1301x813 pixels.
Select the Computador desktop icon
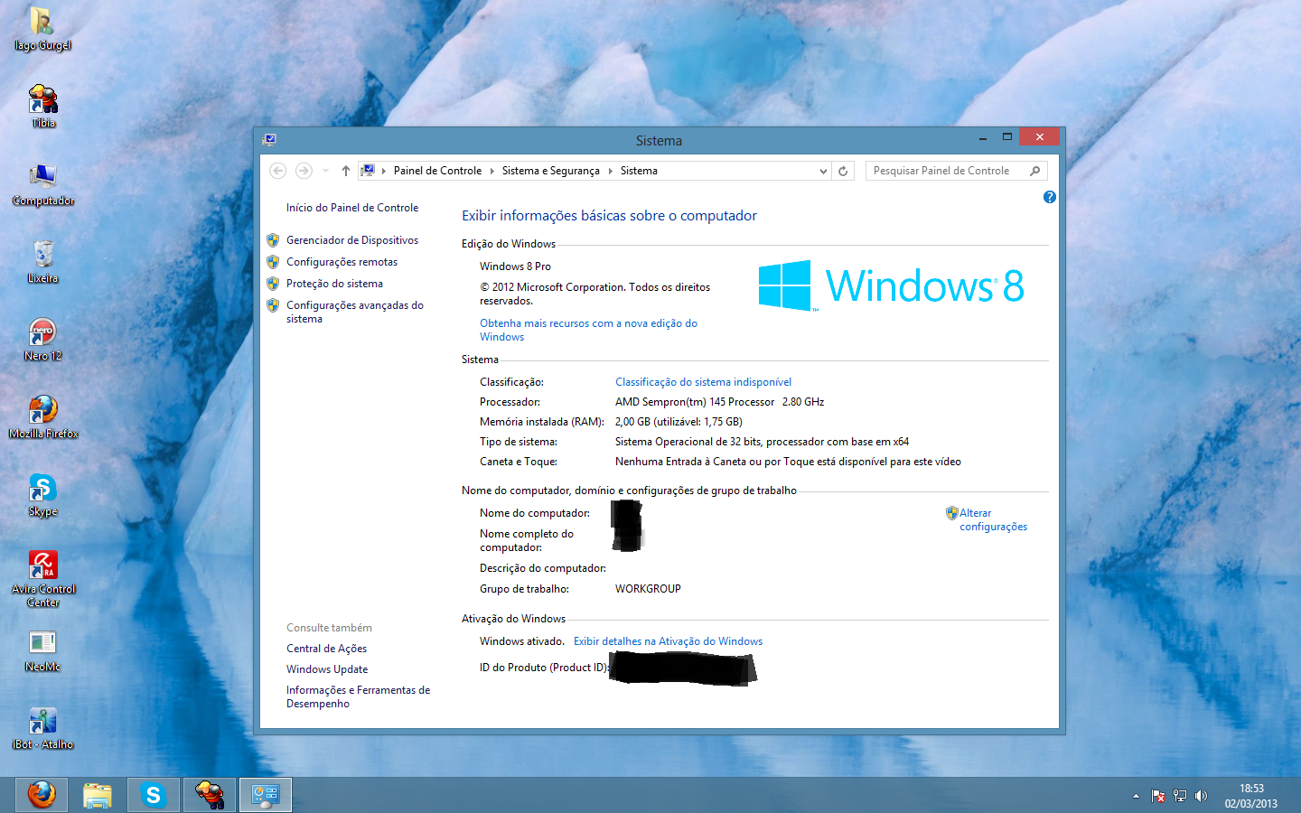(x=42, y=184)
